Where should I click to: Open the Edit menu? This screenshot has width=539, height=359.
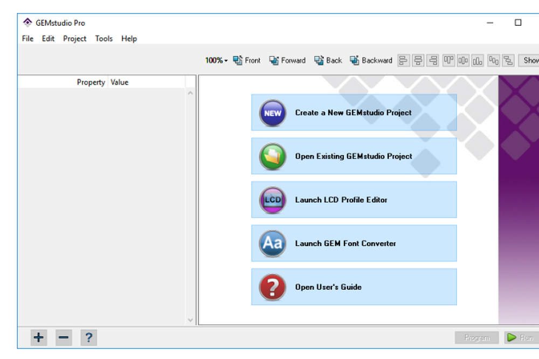(48, 38)
